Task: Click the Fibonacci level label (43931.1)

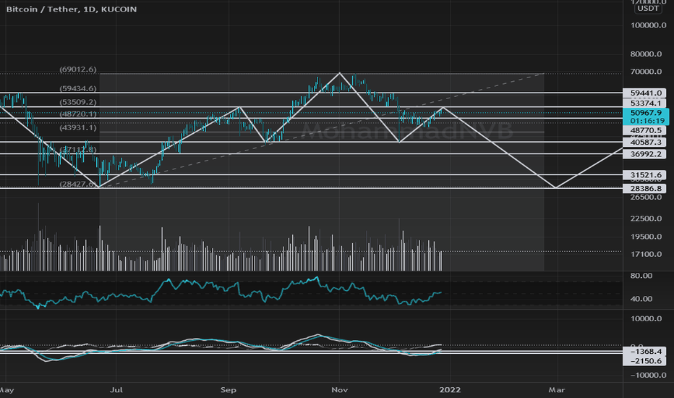Action: coord(78,128)
